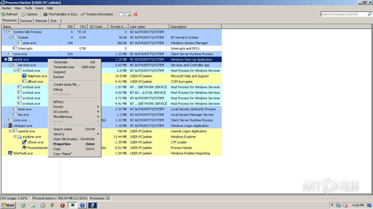Click the red X terminate-window icon
373x209 pixels.
[136, 14]
